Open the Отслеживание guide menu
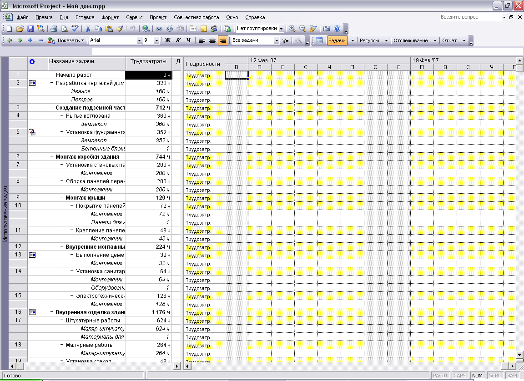This screenshot has height=381, width=524. [414, 40]
